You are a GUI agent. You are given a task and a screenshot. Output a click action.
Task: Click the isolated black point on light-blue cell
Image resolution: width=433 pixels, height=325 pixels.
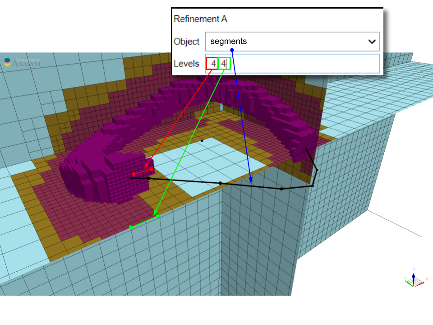(202, 141)
